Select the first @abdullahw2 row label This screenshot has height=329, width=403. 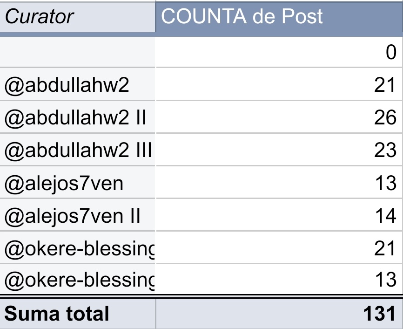[78, 84]
